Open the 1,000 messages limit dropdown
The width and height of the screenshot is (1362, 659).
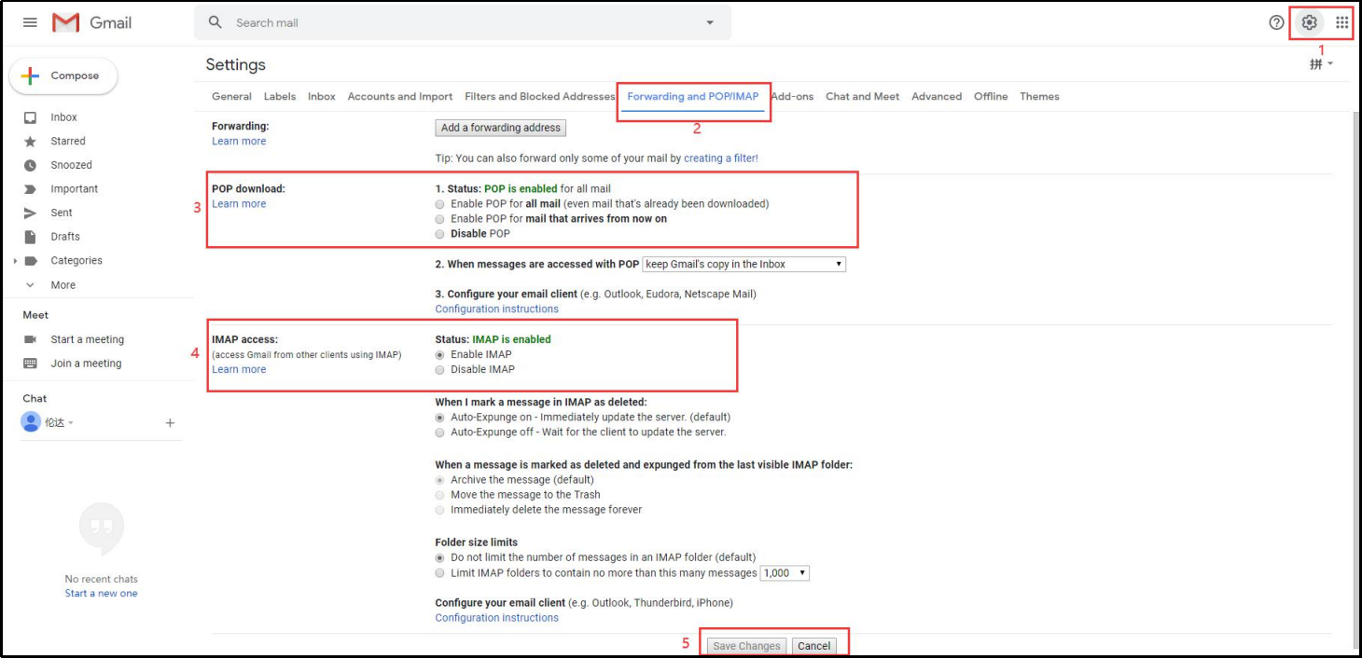(x=785, y=573)
